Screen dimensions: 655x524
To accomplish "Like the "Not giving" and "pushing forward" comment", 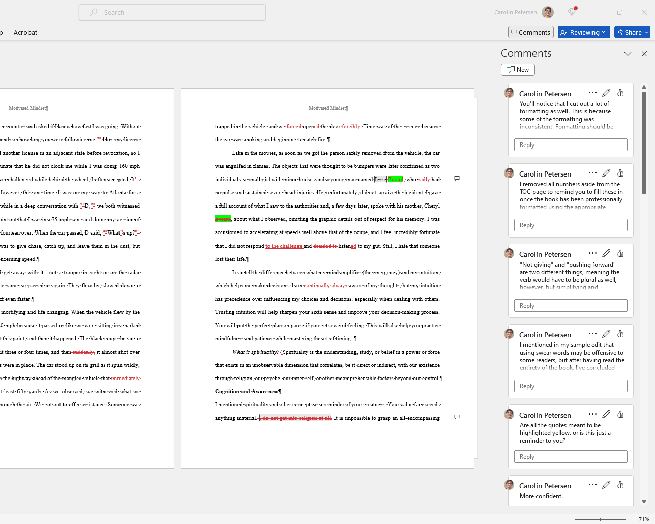I will [620, 253].
